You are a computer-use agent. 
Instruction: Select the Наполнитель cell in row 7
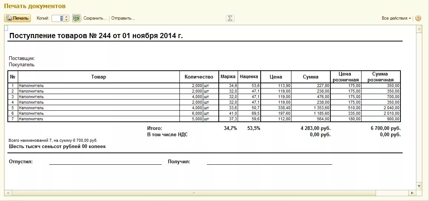pos(99,119)
